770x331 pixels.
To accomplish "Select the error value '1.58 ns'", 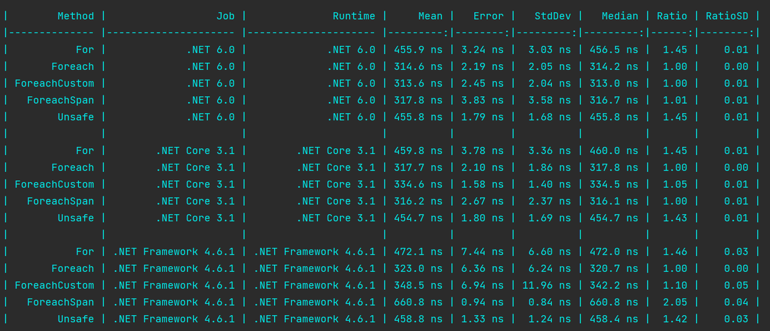I will (x=483, y=184).
